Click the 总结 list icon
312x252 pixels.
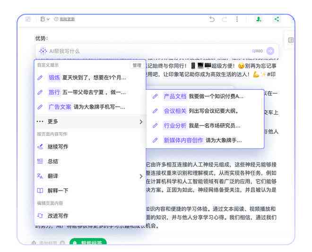40,161
